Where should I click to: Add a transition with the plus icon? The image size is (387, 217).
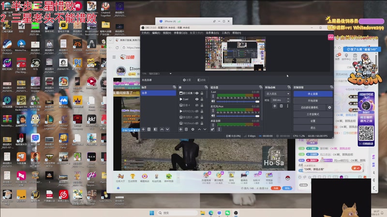(x=275, y=106)
